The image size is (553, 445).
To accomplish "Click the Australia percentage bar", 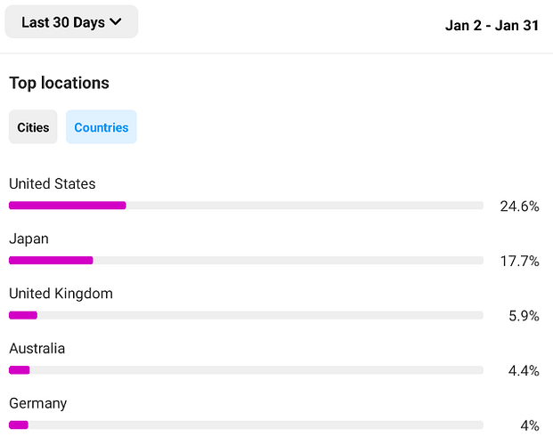I will pyautogui.click(x=246, y=370).
